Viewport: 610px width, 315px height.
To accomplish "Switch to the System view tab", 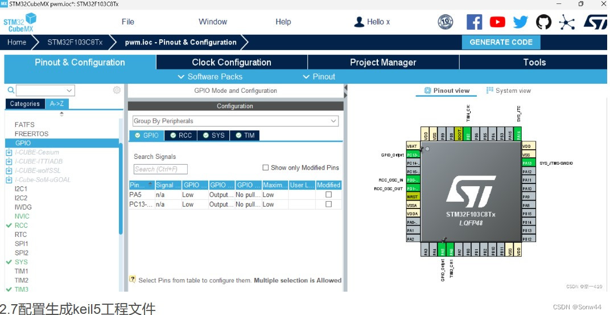I will click(x=509, y=91).
